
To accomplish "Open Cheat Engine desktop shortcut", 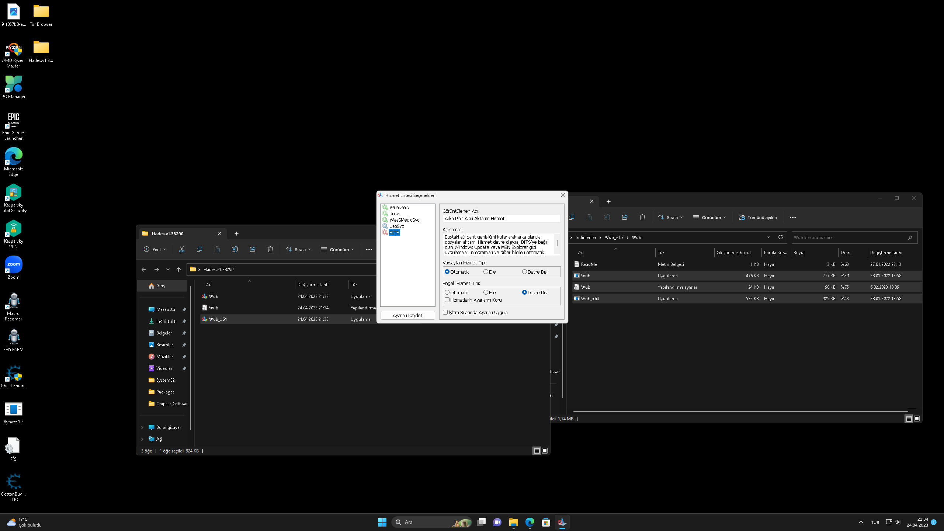I will coord(13,376).
